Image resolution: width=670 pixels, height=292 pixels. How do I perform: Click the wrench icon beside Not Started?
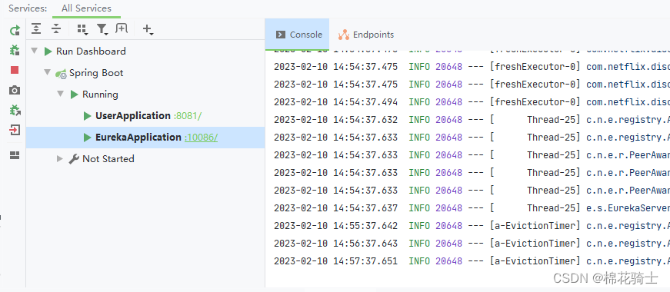point(74,159)
